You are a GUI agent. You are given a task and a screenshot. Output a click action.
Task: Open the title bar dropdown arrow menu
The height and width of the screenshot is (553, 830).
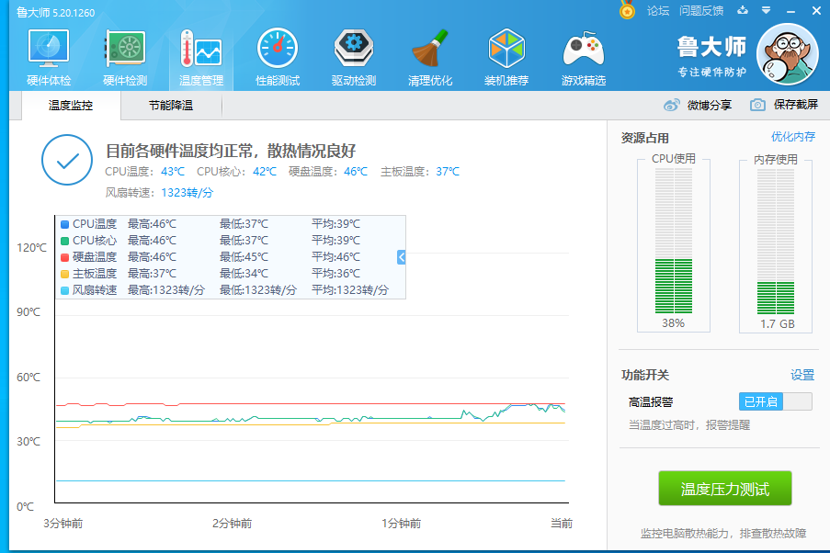767,9
